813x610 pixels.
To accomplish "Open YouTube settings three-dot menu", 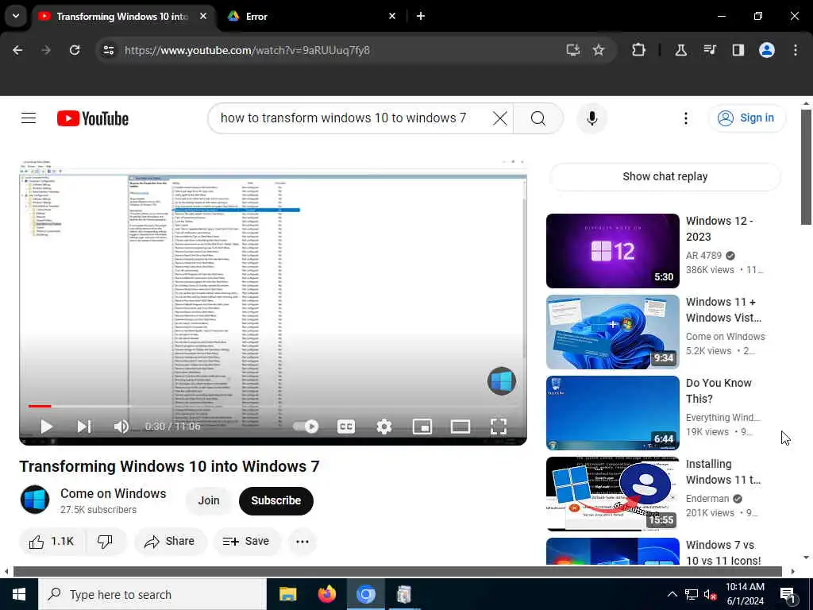I will click(x=685, y=118).
